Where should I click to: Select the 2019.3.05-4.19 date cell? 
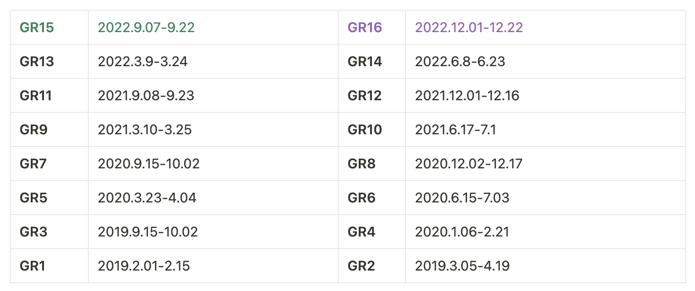coord(546,266)
